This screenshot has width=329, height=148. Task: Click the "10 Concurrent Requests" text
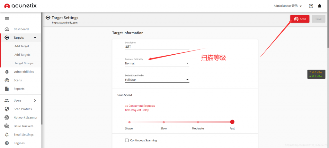[x=140, y=106]
